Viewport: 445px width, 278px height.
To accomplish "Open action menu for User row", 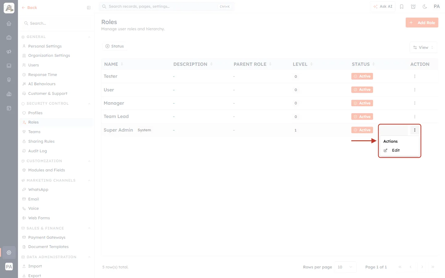I will (415, 90).
